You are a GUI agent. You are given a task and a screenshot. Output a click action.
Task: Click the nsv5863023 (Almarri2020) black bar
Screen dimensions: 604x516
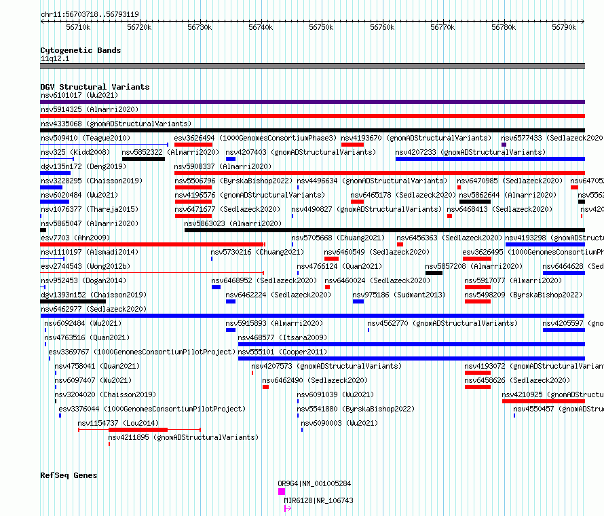click(385, 230)
